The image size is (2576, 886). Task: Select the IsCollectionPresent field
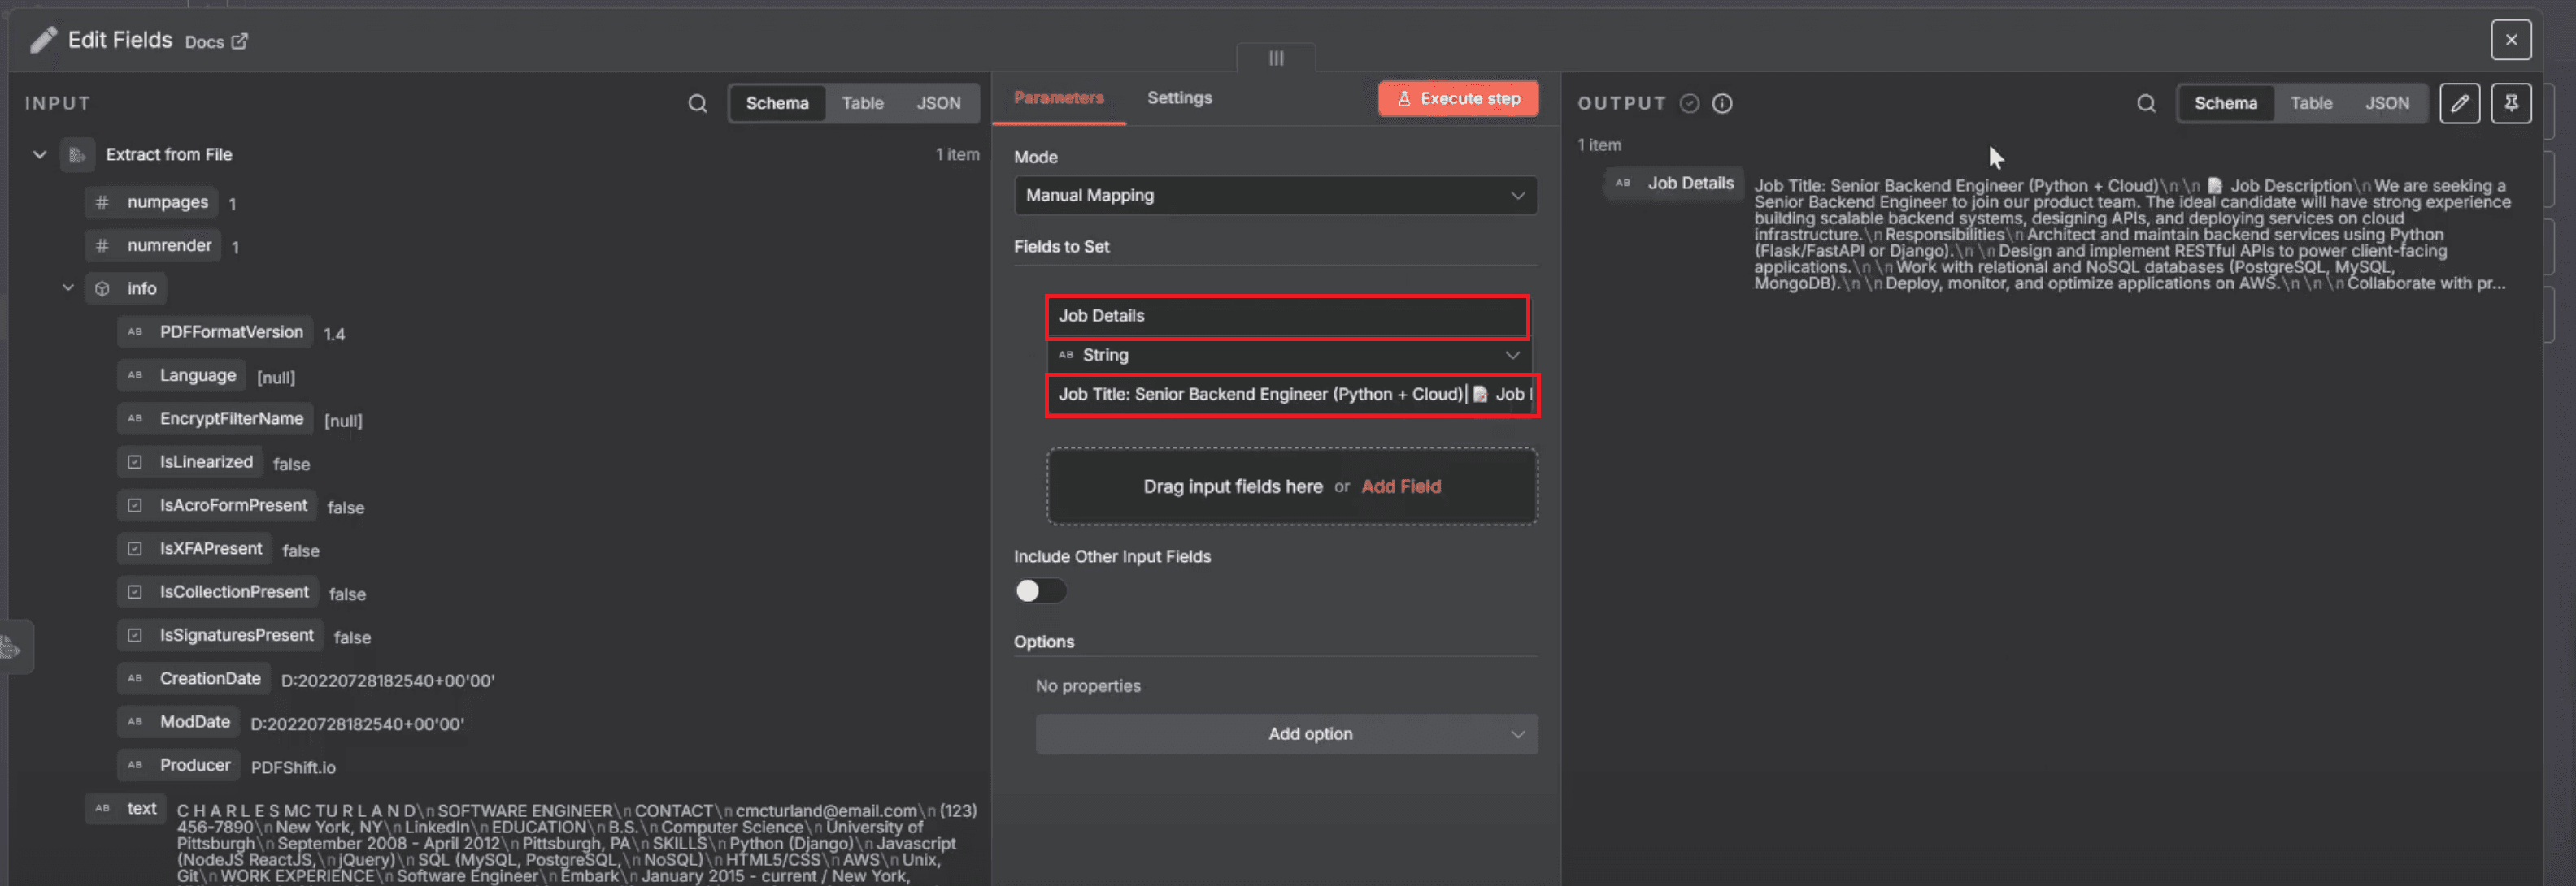(x=218, y=592)
